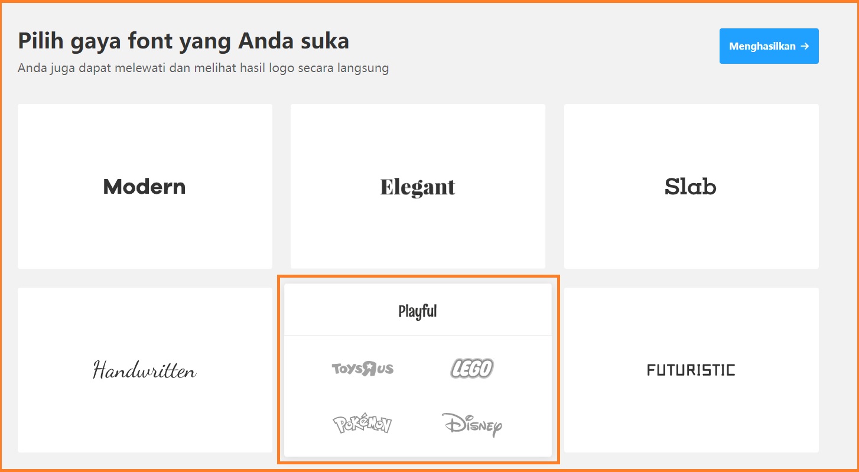Viewport: 859px width, 472px height.
Task: Click the LEGO logo example
Action: point(471,369)
